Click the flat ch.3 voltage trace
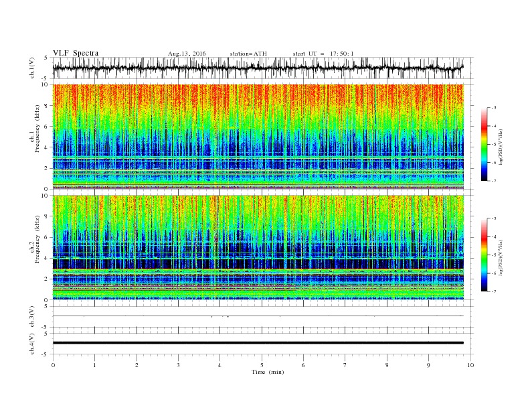This screenshot has width=530, height=410. point(258,316)
